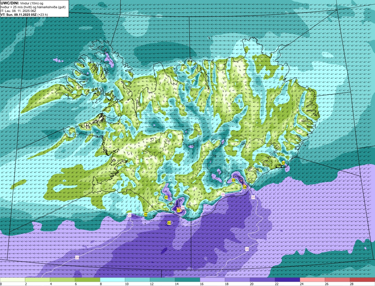Image resolution: width=375 pixels, height=286 pixels.
Task: Select the 8–10 m/s pale cyan legend swatch
Action: click(x=112, y=280)
